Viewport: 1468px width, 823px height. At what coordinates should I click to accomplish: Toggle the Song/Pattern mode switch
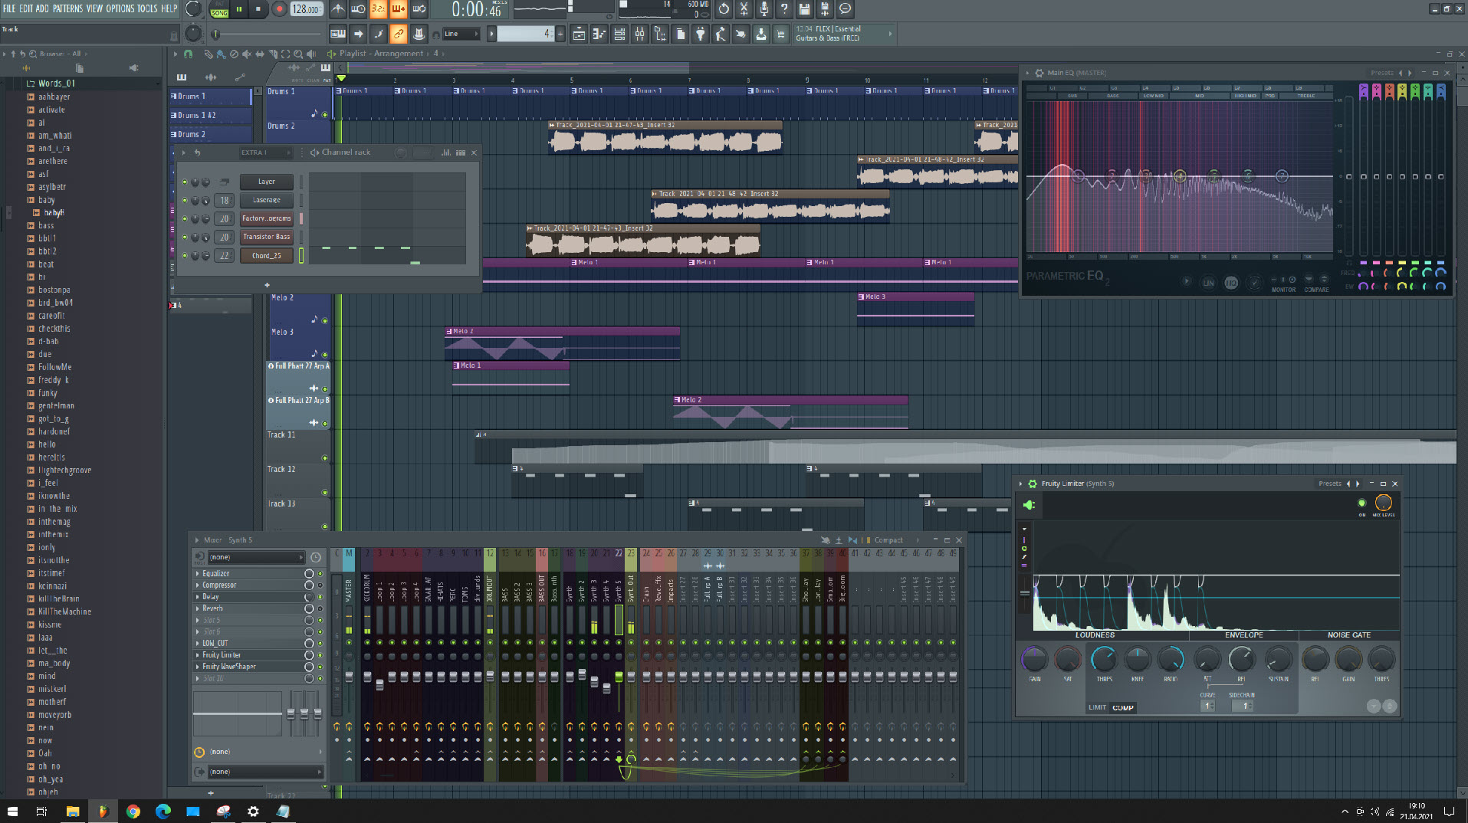(x=219, y=9)
